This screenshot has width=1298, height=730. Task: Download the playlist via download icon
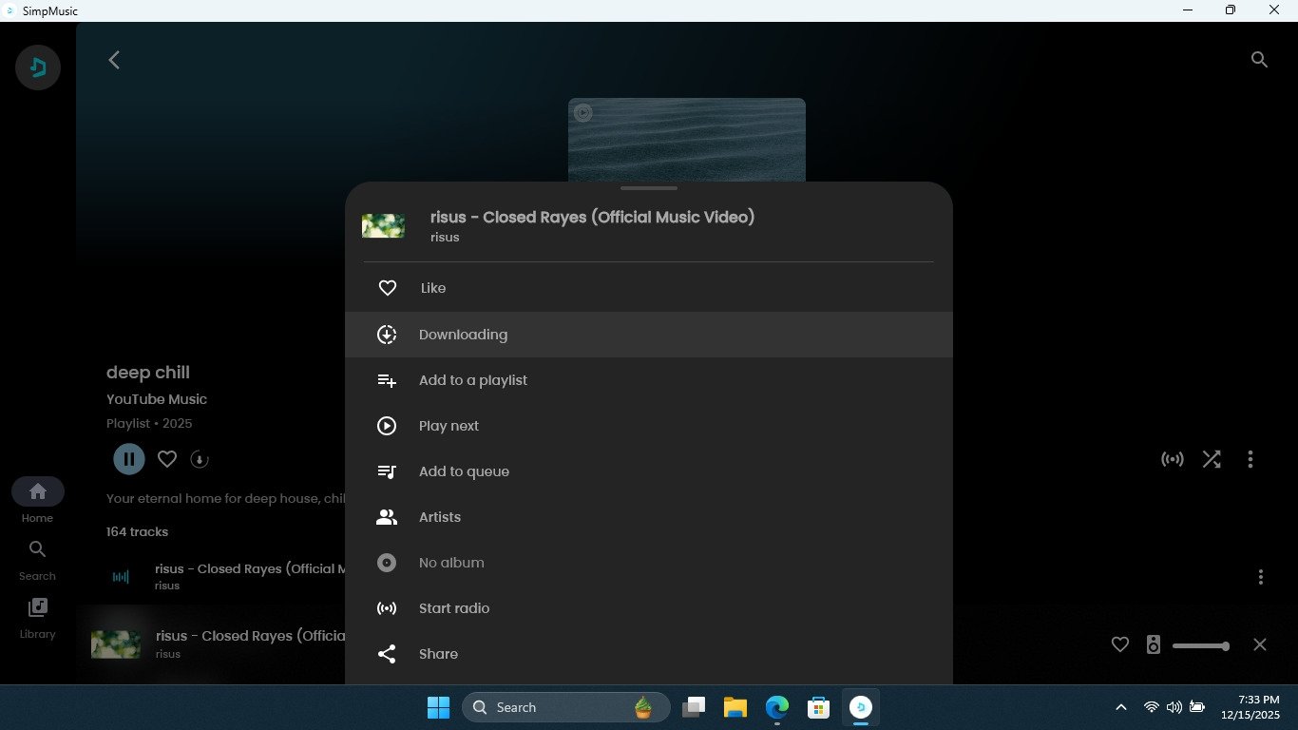(200, 459)
